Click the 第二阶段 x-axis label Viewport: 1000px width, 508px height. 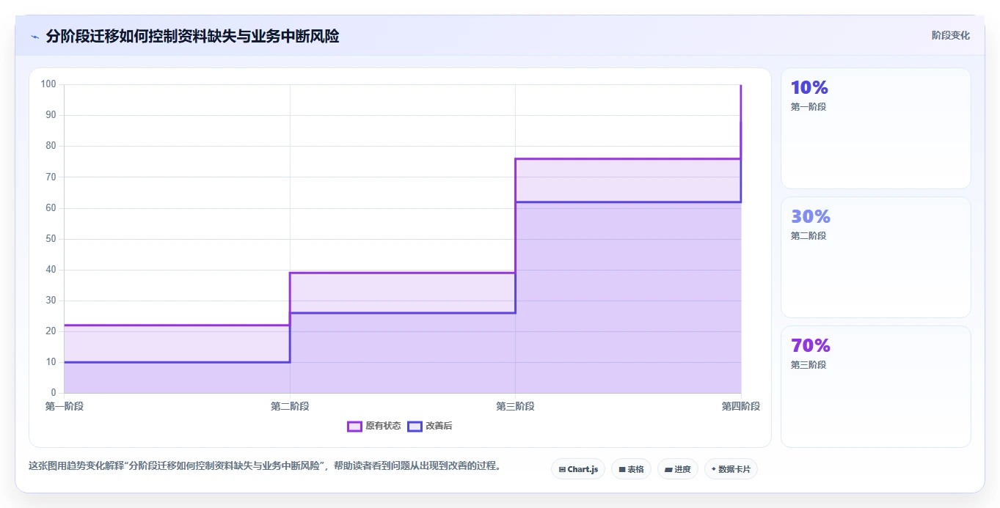[290, 406]
